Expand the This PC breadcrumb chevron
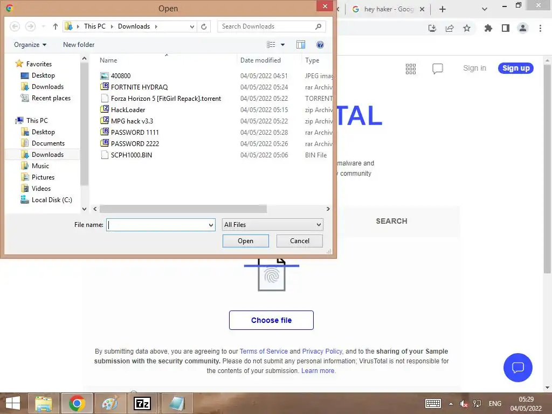552x414 pixels. [x=112, y=26]
